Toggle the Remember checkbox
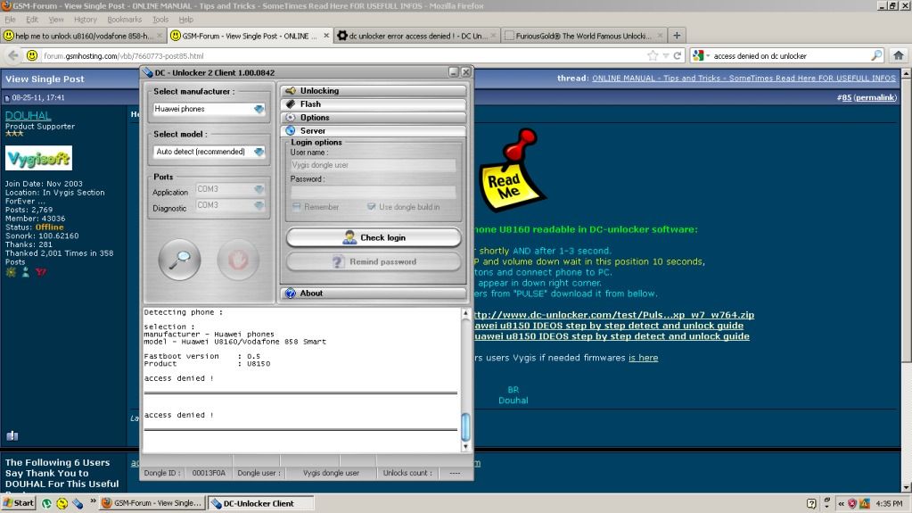 coord(297,207)
